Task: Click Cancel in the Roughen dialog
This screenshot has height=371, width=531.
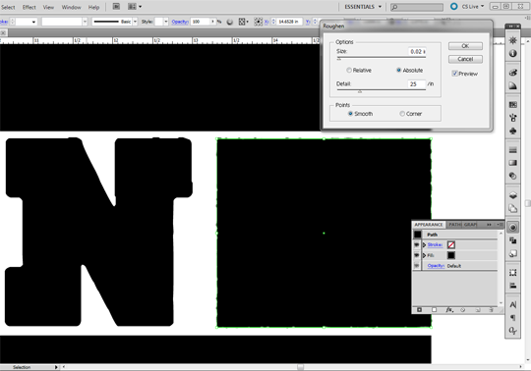Action: click(x=465, y=59)
